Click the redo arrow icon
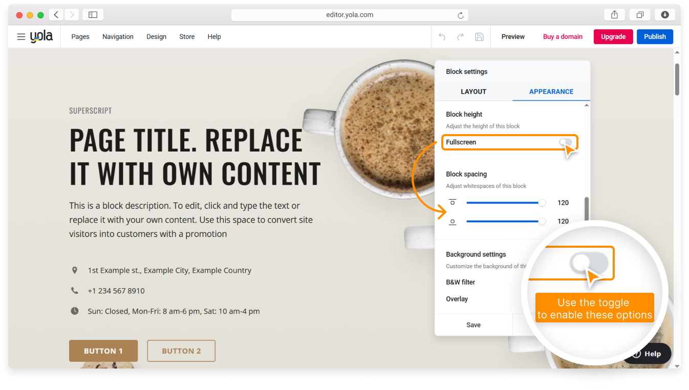 [x=461, y=37]
